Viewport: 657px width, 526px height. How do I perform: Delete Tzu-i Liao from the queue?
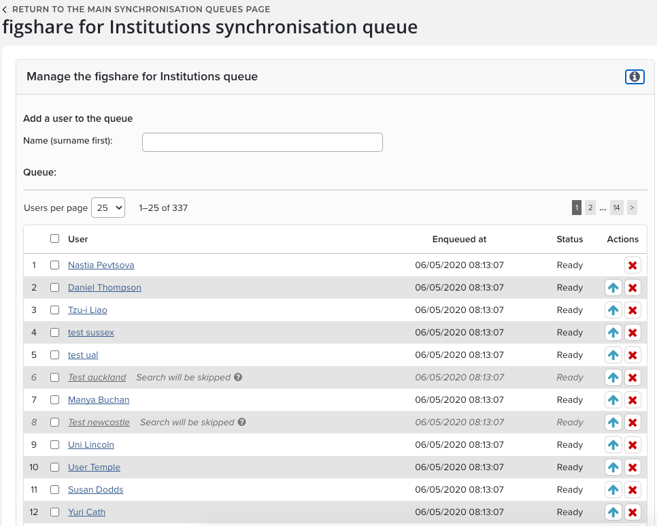click(x=633, y=310)
